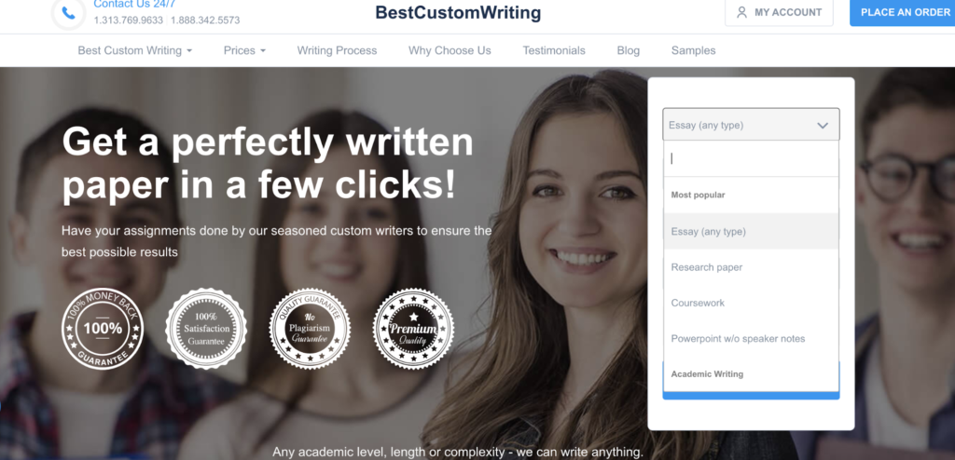Go to Why Choose Us page
Screen dimensions: 955x460
(x=450, y=50)
